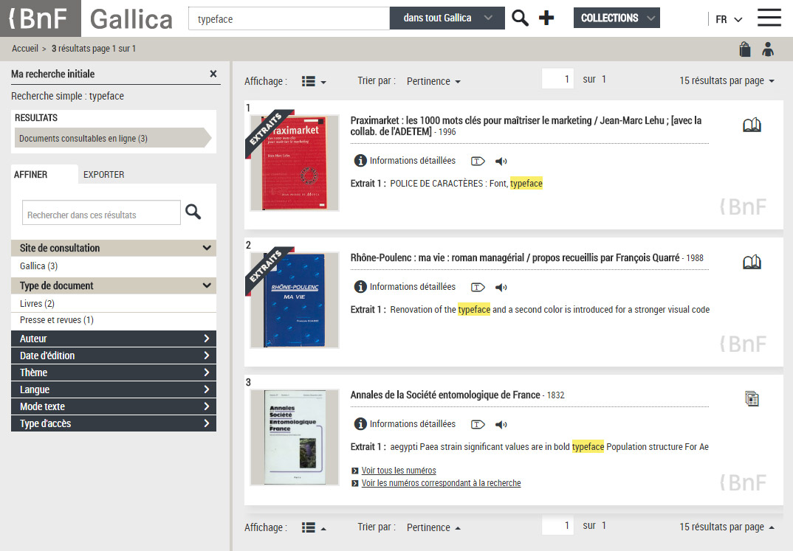
Task: Open advanced search plus icon
Action: 546,18
